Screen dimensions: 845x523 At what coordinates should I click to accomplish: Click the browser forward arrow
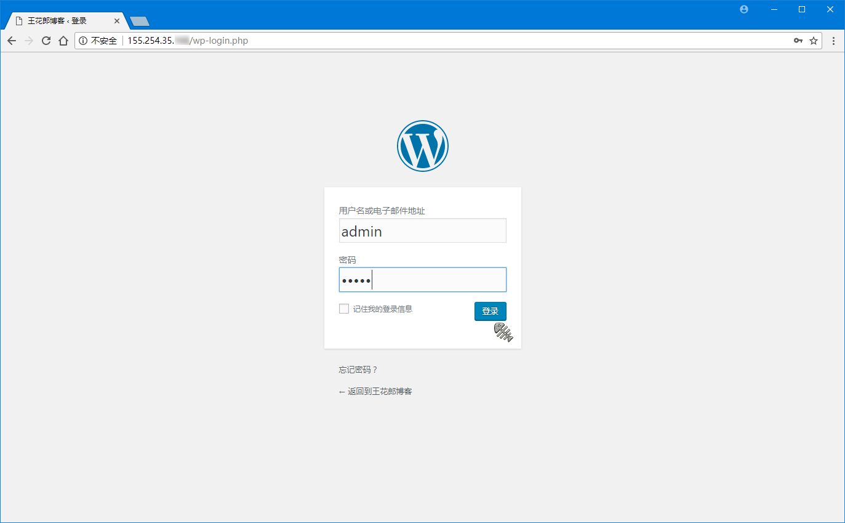point(28,41)
